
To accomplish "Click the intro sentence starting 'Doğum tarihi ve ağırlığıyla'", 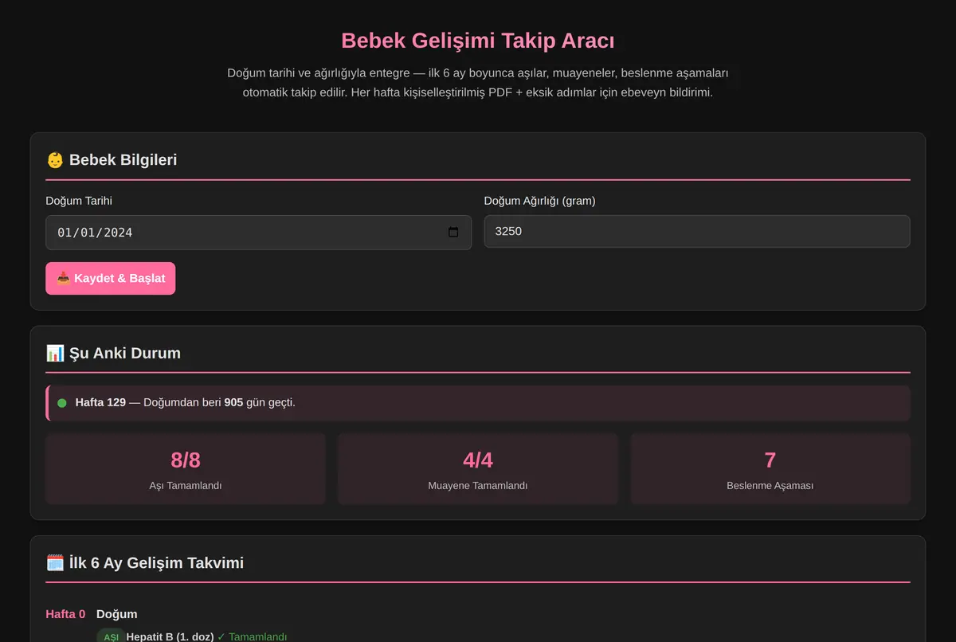I will pyautogui.click(x=478, y=83).
